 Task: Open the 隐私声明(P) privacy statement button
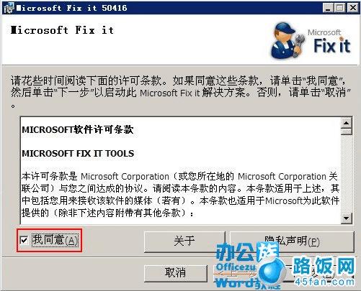pos(292,241)
